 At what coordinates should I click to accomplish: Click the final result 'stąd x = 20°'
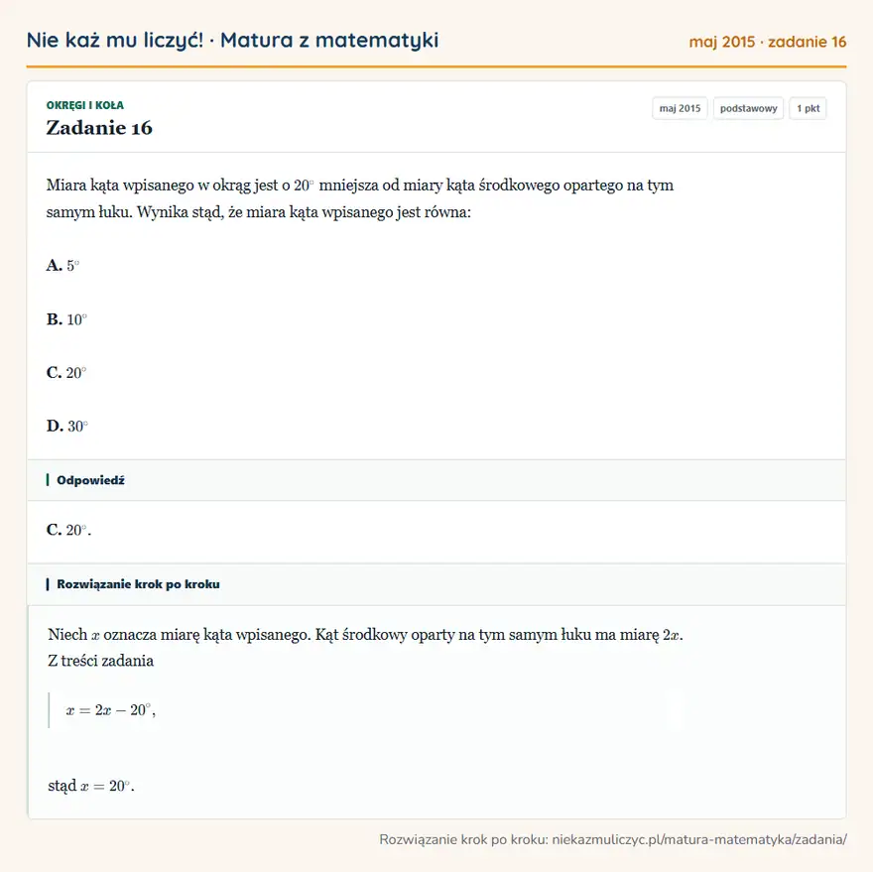91,786
